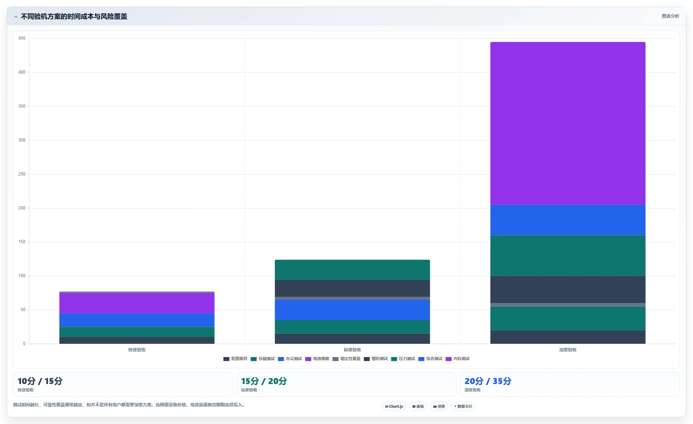Click the footer note starting with 测试时间越长

[x=129, y=405]
